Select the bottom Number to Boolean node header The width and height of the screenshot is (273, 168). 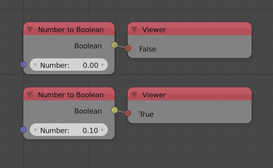point(69,94)
